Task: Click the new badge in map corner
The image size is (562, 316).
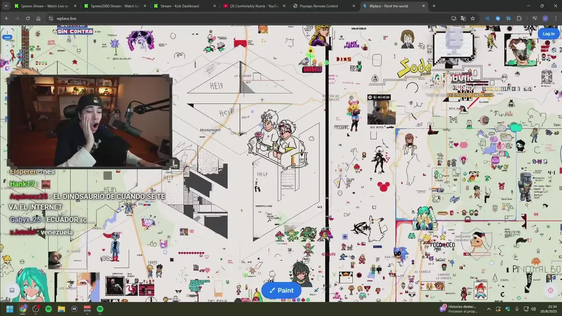Action: [7, 37]
